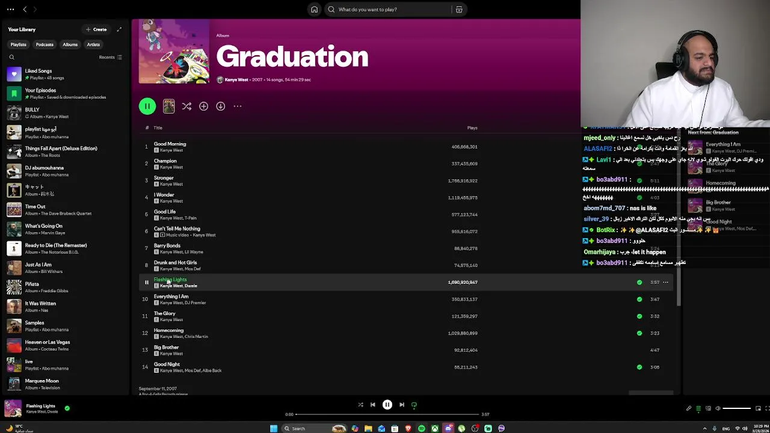Screen dimensions: 770x433
Task: Toggle saved check for Homecoming row
Action: 639,333
